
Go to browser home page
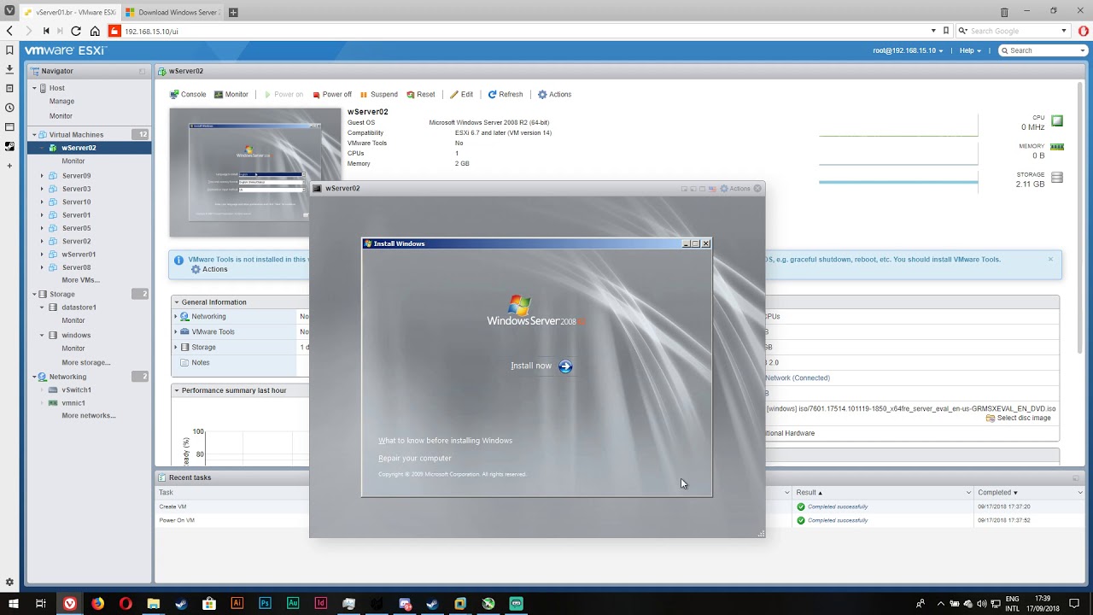[95, 31]
